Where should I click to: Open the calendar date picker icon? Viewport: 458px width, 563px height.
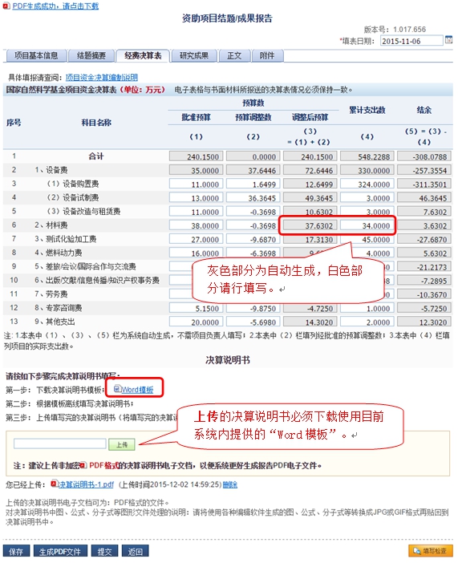click(x=448, y=40)
